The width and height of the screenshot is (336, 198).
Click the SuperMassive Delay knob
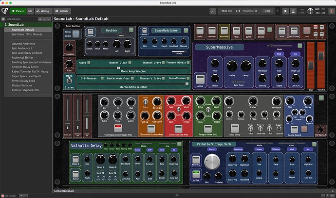(x=232, y=66)
